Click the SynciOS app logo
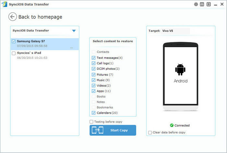Viewport: 227px width, 153px height. tap(4, 4)
